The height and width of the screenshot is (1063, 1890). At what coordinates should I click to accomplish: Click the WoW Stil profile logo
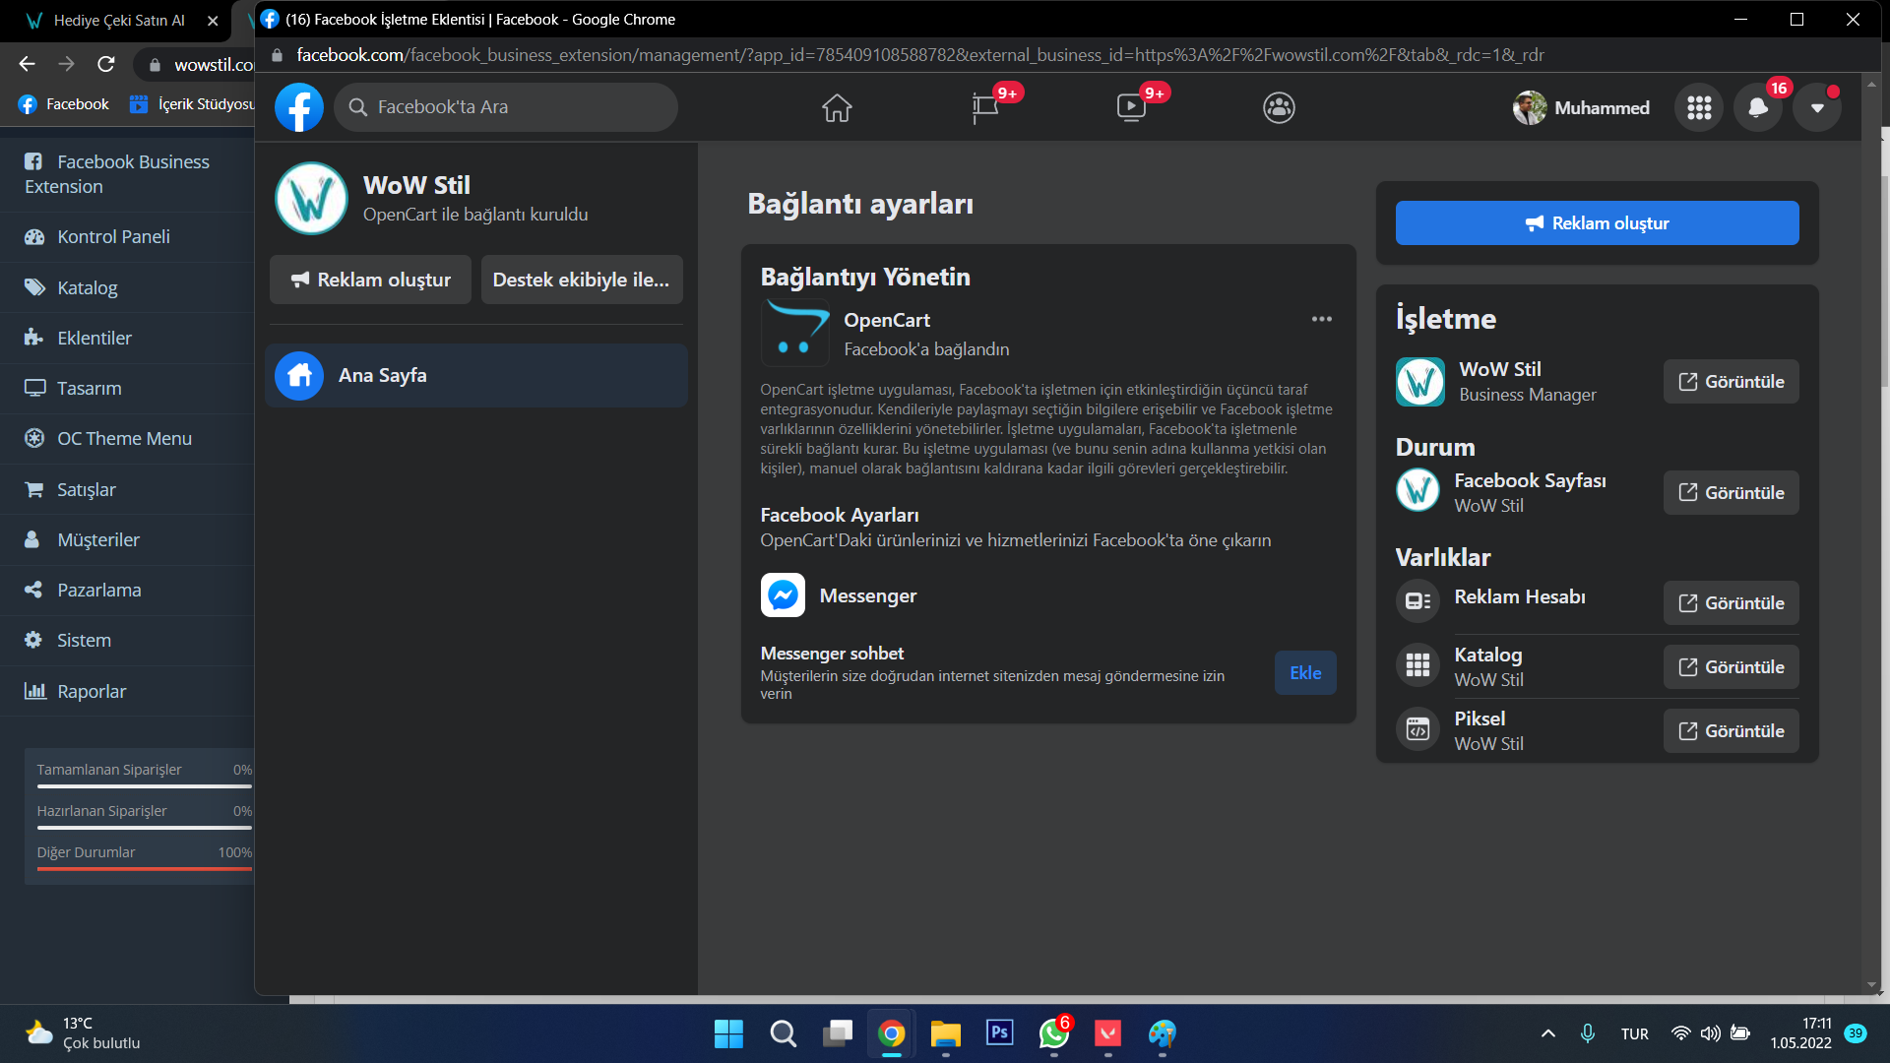(311, 198)
